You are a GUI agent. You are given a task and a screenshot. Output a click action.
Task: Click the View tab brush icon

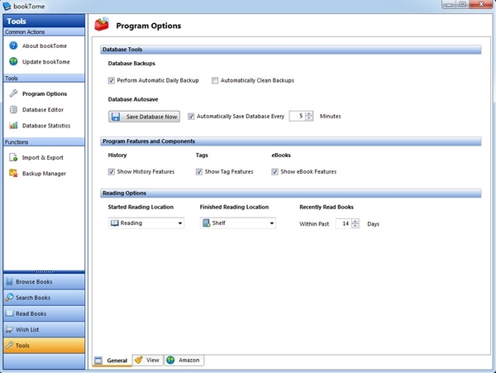click(138, 360)
